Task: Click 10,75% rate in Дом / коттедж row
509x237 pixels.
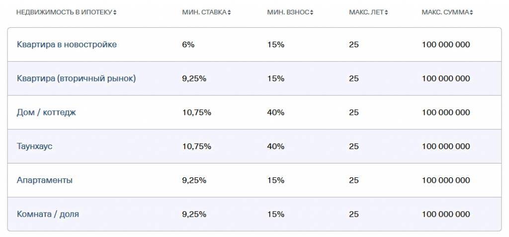Action: click(196, 112)
